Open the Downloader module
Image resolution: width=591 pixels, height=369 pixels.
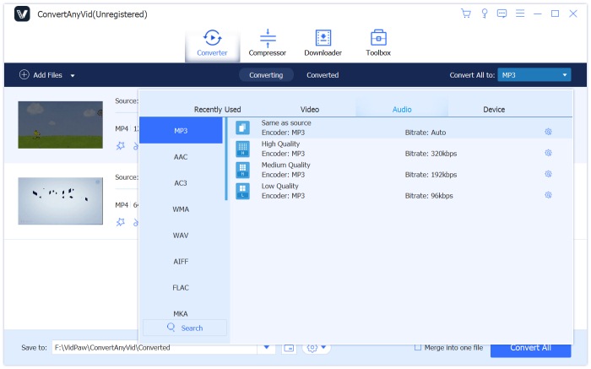pyautogui.click(x=323, y=43)
